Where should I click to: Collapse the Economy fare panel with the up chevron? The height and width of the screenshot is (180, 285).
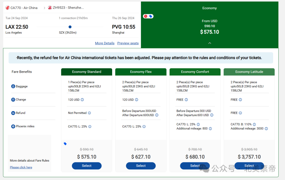pyautogui.click(x=210, y=43)
